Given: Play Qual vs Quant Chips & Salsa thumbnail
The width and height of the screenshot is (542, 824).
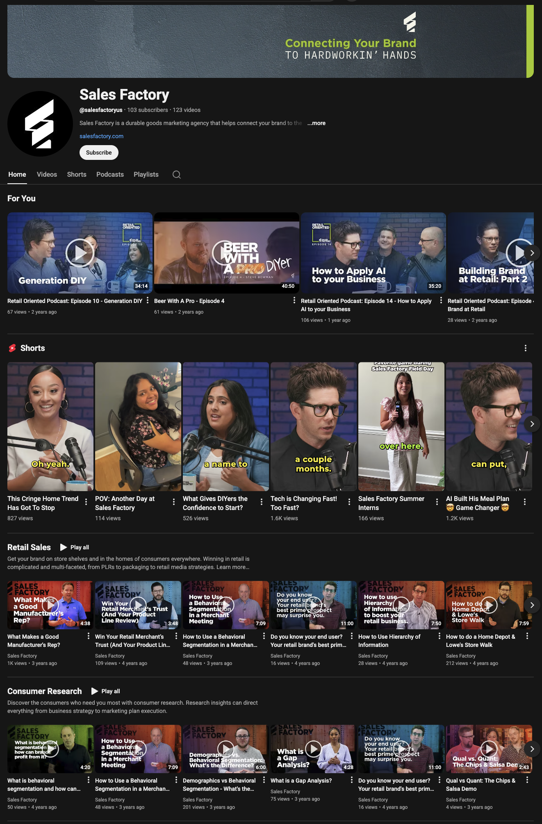Looking at the screenshot, I should click(x=489, y=749).
